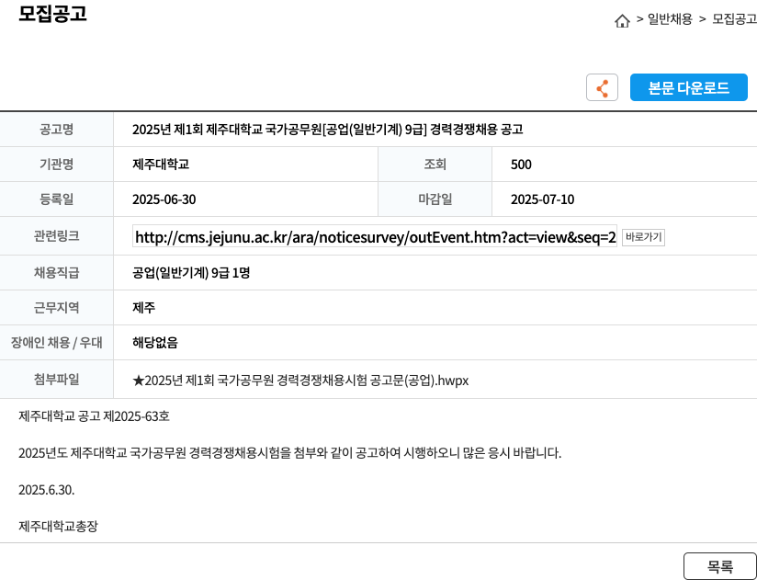757x580 pixels.
Task: Open attached hwpx announcement file
Action: point(300,381)
